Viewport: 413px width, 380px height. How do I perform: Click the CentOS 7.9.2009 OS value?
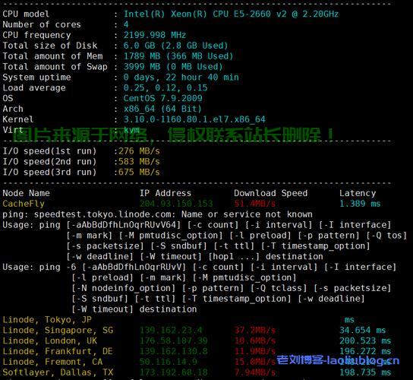[162, 98]
